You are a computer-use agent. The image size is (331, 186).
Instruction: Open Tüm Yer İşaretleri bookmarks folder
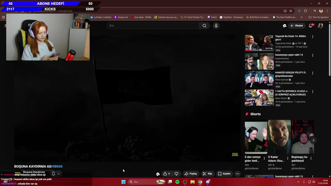pyautogui.click(x=318, y=17)
